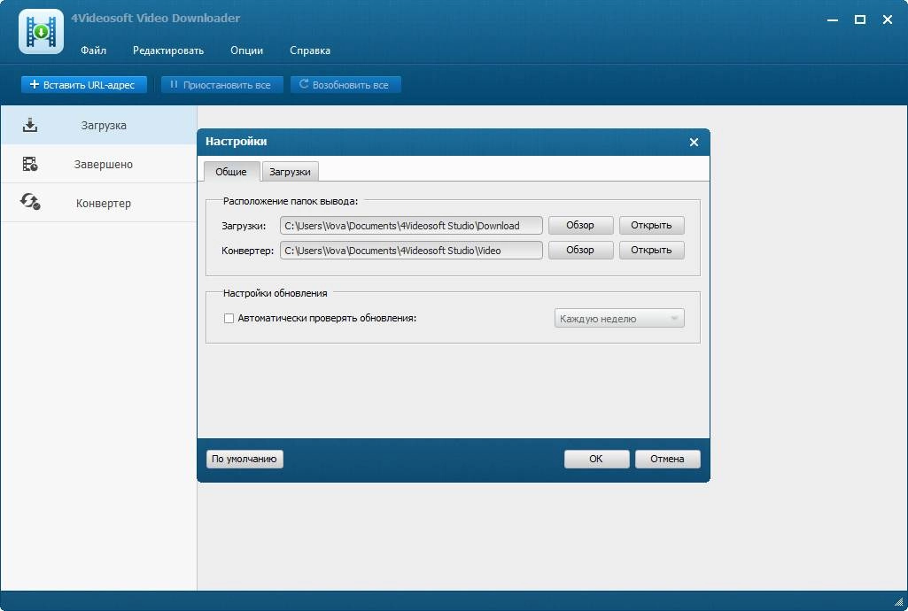Select the Завершено sidebar section
This screenshot has height=611, width=908.
click(98, 164)
